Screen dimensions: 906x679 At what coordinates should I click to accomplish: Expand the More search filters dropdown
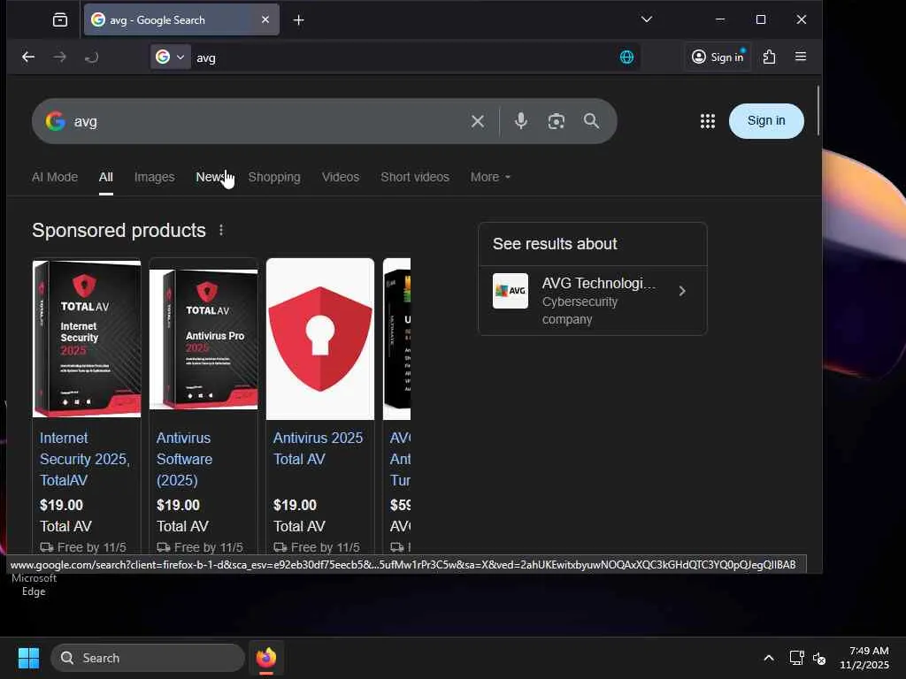490,177
